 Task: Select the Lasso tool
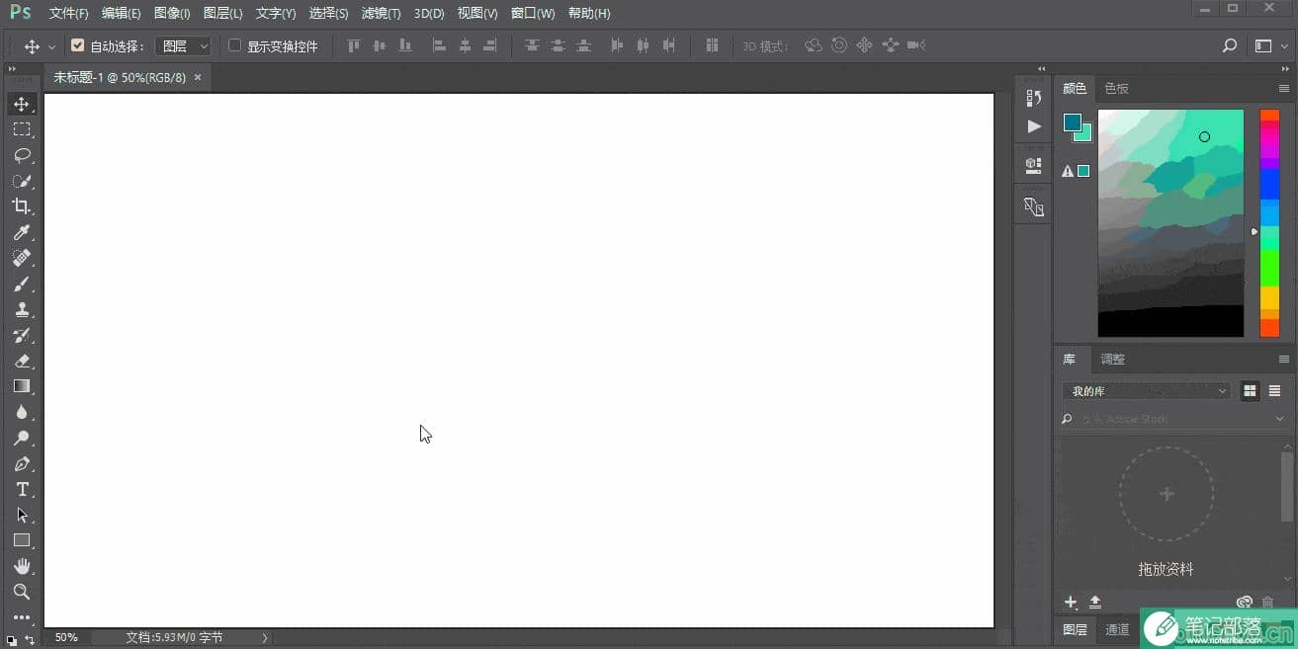(22, 155)
